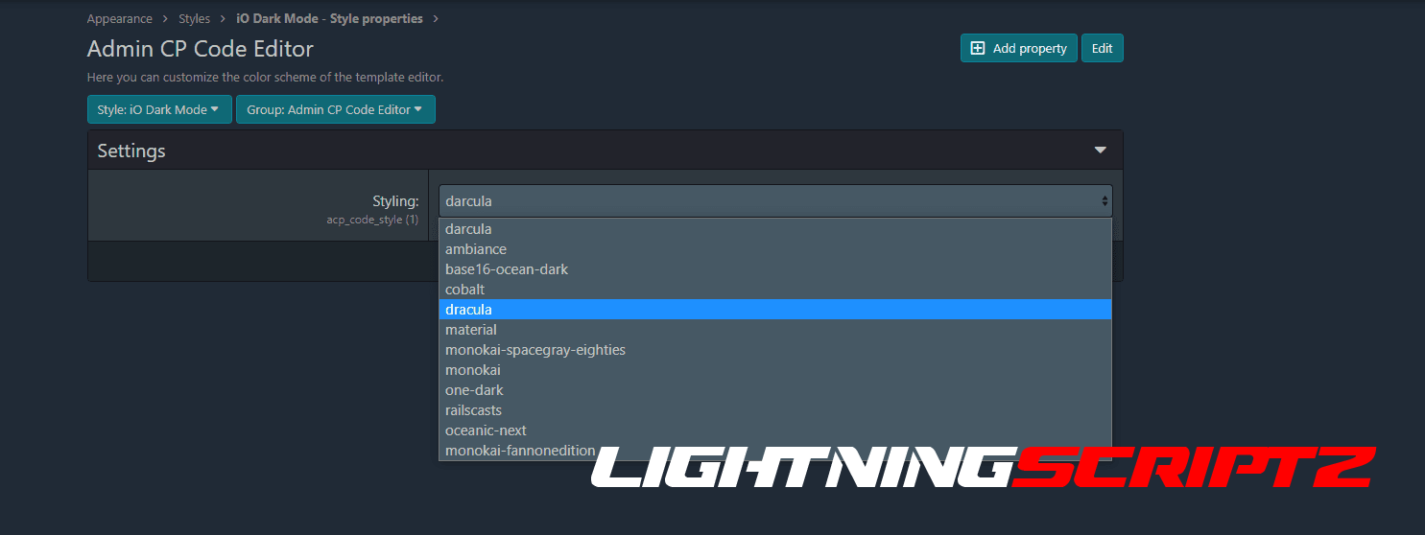Open the Styles breadcrumb link
This screenshot has width=1425, height=535.
194,18
